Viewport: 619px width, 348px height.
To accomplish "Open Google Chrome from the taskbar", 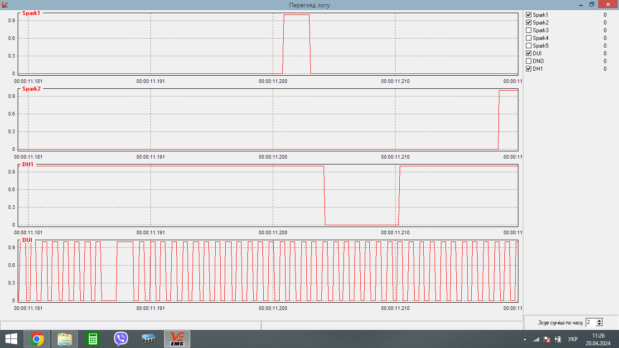I will click(x=37, y=339).
